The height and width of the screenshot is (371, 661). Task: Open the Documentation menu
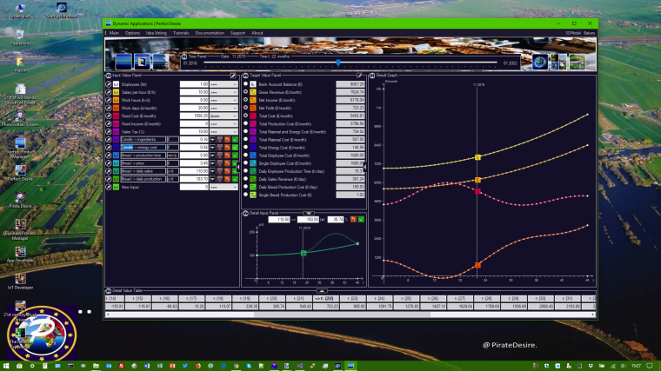click(210, 33)
